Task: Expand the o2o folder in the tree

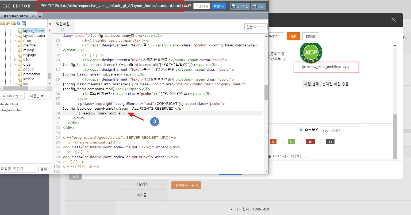Action: point(16,60)
